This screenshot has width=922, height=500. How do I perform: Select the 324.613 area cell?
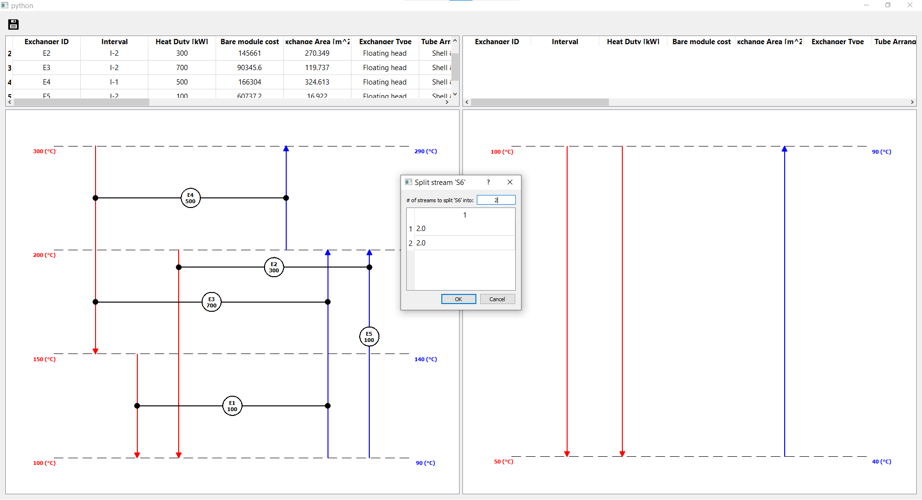pos(317,82)
